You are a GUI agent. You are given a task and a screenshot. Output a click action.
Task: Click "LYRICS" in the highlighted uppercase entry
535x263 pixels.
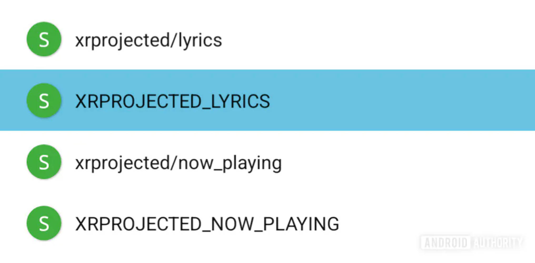[240, 101]
